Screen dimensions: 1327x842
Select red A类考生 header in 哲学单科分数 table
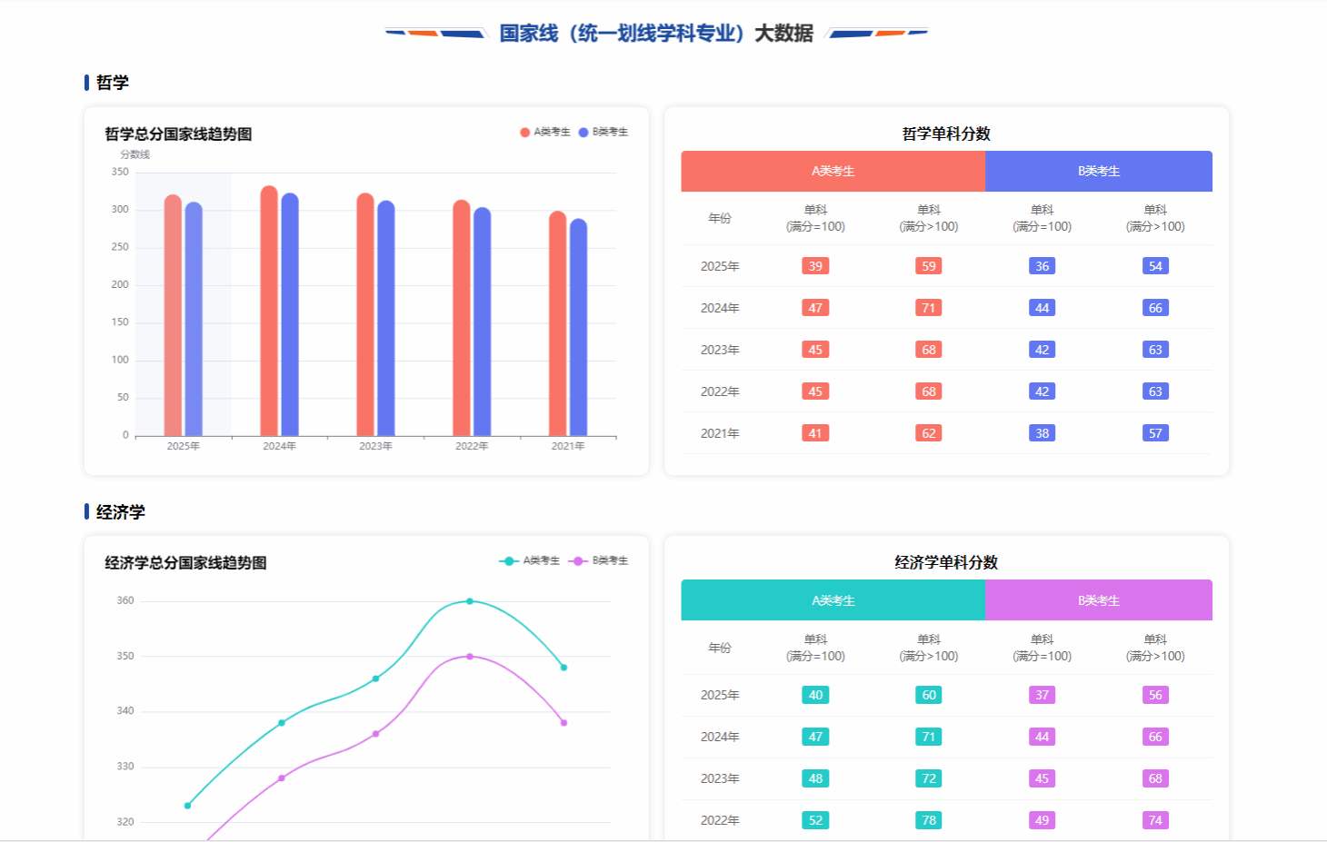pos(833,172)
